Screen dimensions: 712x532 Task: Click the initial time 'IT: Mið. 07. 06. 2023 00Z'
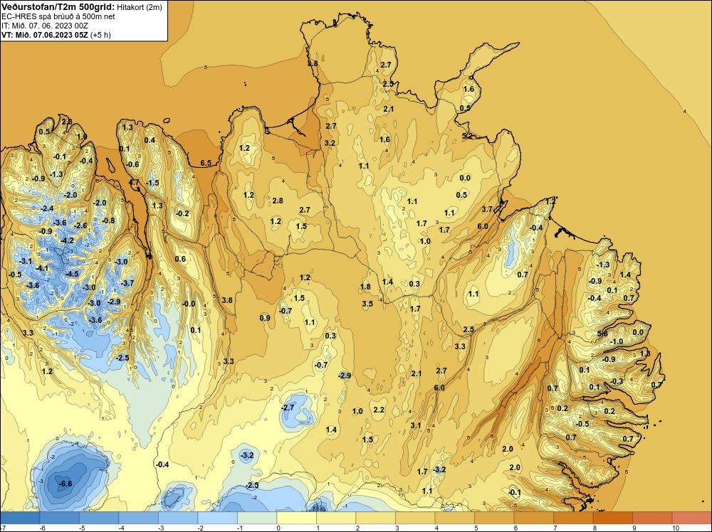click(44, 26)
